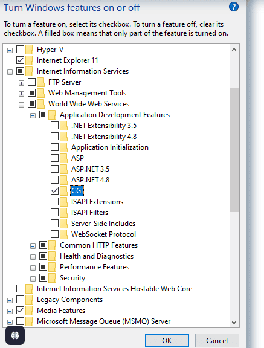
Task: Click the CGI folder icon
Action: point(63,191)
